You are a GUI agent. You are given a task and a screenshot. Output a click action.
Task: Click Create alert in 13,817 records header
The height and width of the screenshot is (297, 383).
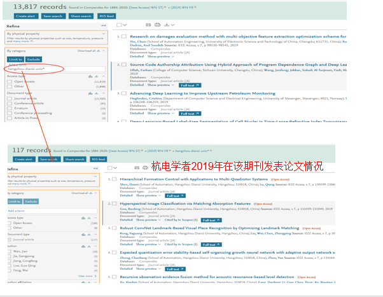[x=25, y=16]
